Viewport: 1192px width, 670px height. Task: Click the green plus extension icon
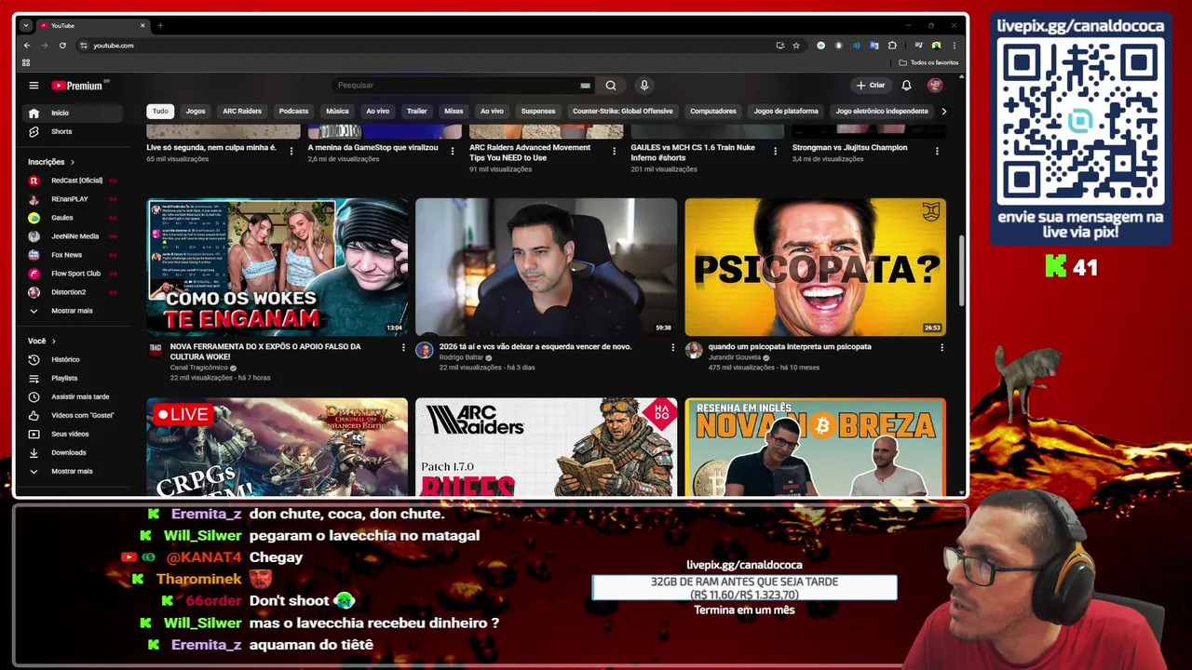point(820,46)
